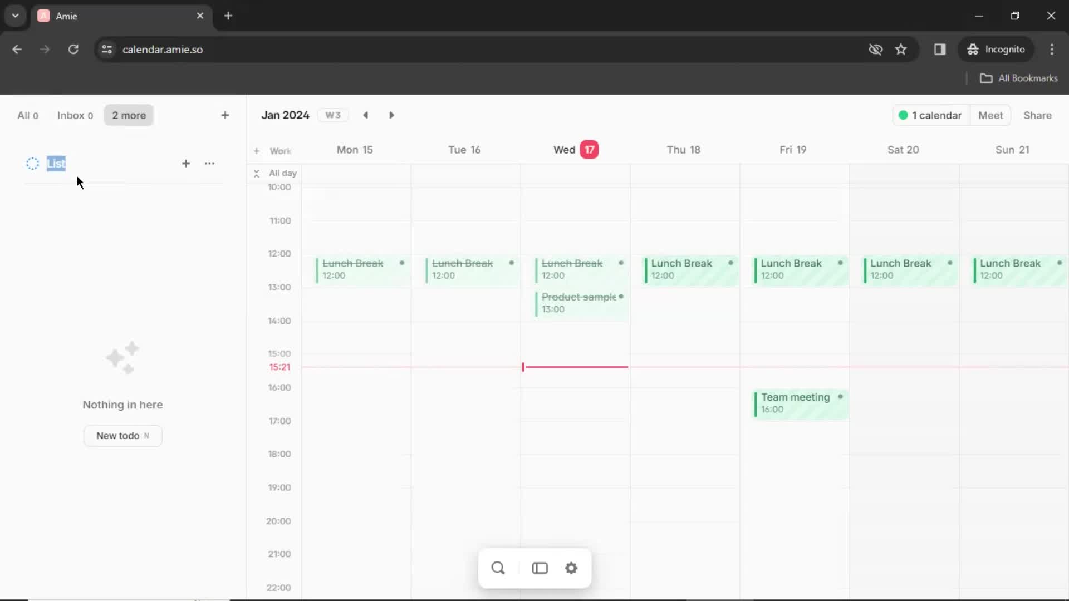Click the Share button in top bar

pyautogui.click(x=1037, y=115)
